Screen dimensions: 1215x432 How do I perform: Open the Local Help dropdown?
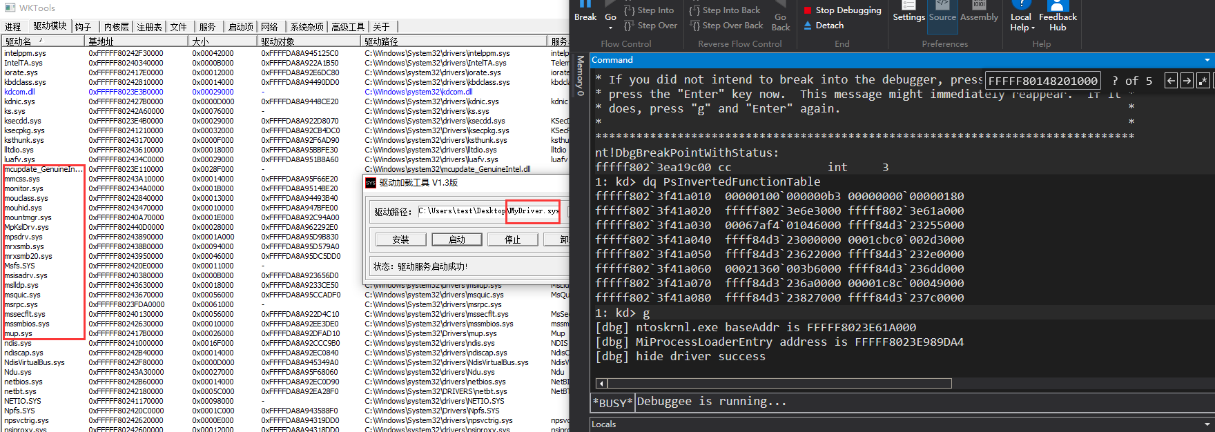1021,22
